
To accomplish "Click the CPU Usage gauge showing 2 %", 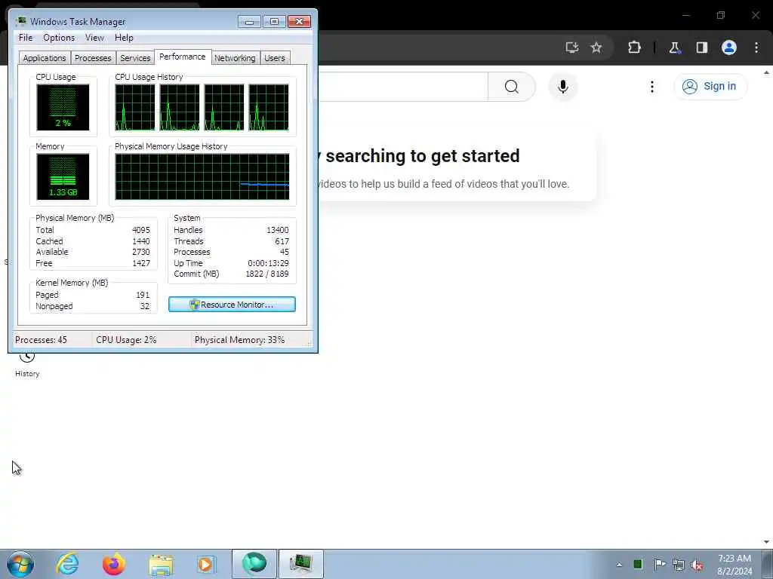I will point(63,107).
